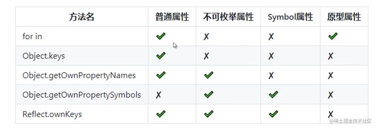Click the Symbol属性 column header

(290, 17)
